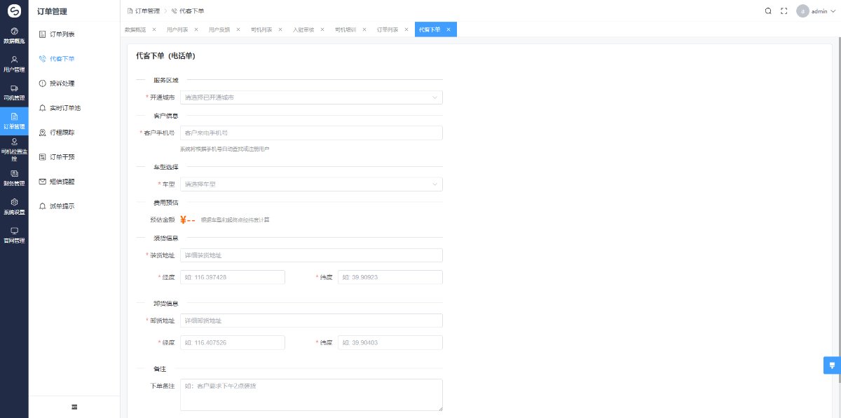
Task: Close the 数据概览 tab
Action: click(154, 29)
